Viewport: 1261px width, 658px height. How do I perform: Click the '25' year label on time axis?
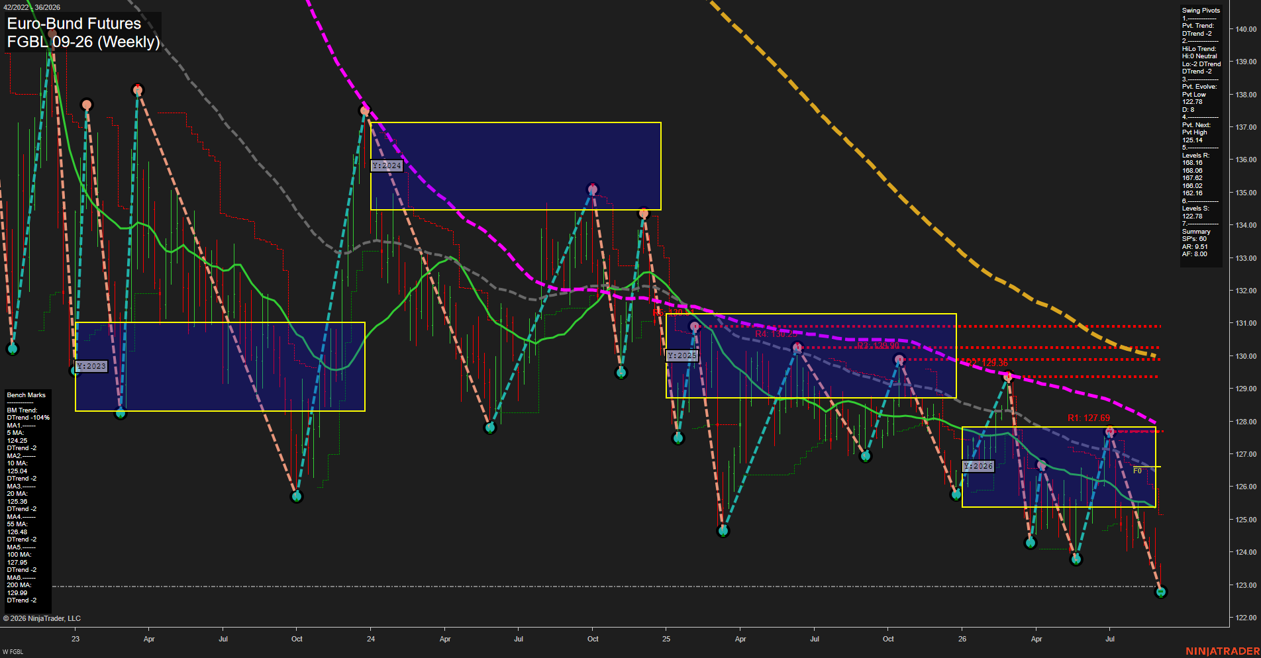[x=666, y=639]
